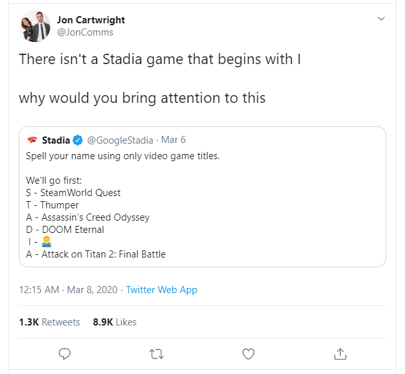Retweet using the arrows icon
Screen dimensions: 405x374
tap(156, 353)
